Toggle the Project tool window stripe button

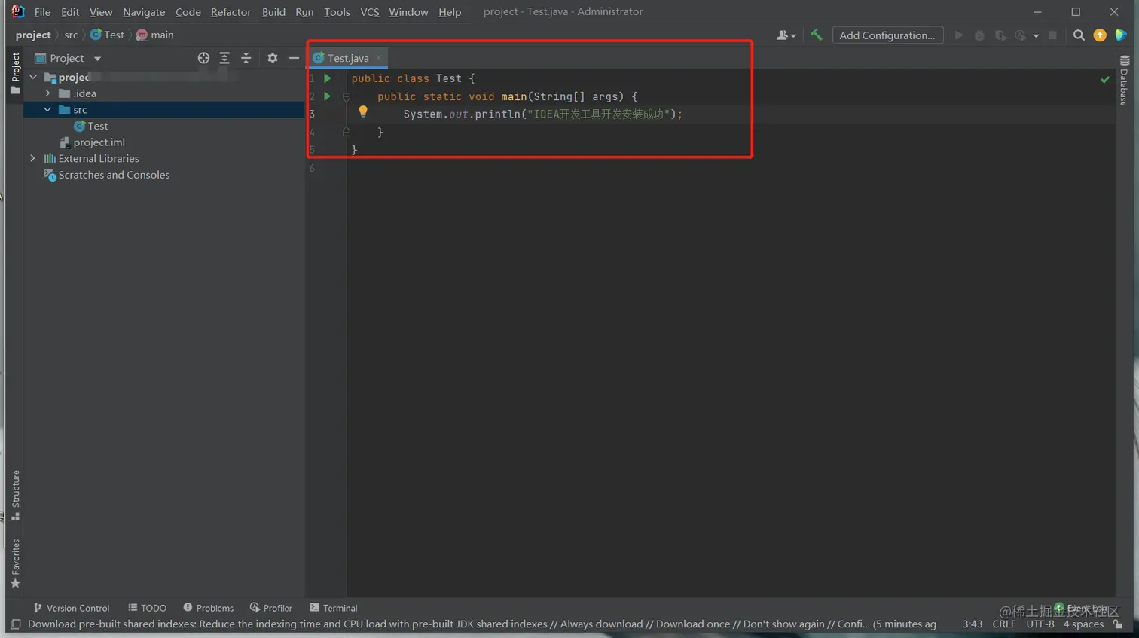(15, 73)
